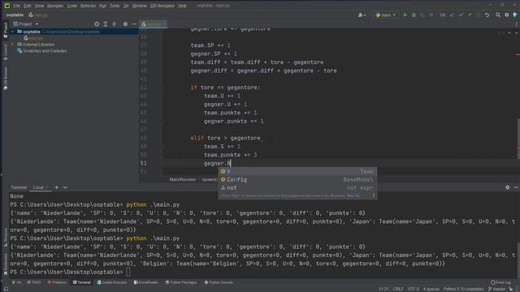This screenshot has height=292, width=520.
Task: Open the master Git branch widget
Action: click(x=496, y=289)
